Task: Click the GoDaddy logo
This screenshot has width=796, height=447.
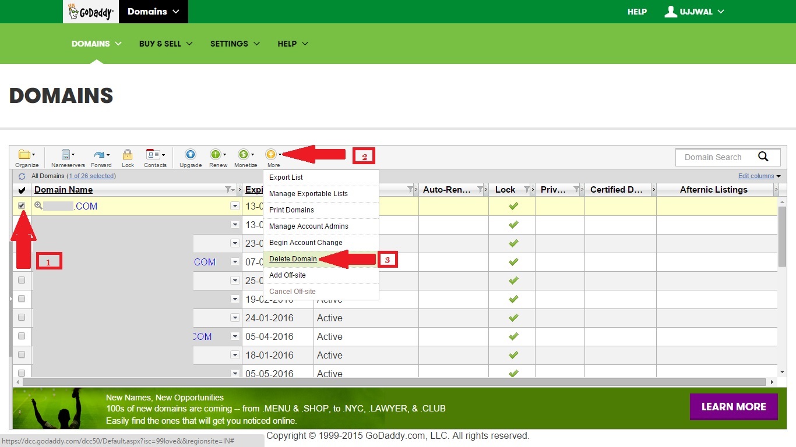Action: tap(91, 12)
